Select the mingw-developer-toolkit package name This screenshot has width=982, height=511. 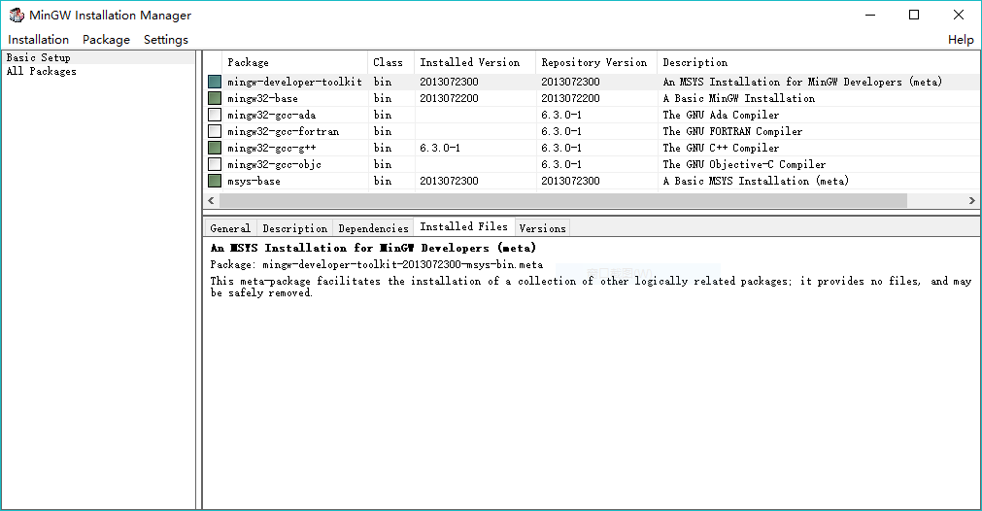coord(294,82)
